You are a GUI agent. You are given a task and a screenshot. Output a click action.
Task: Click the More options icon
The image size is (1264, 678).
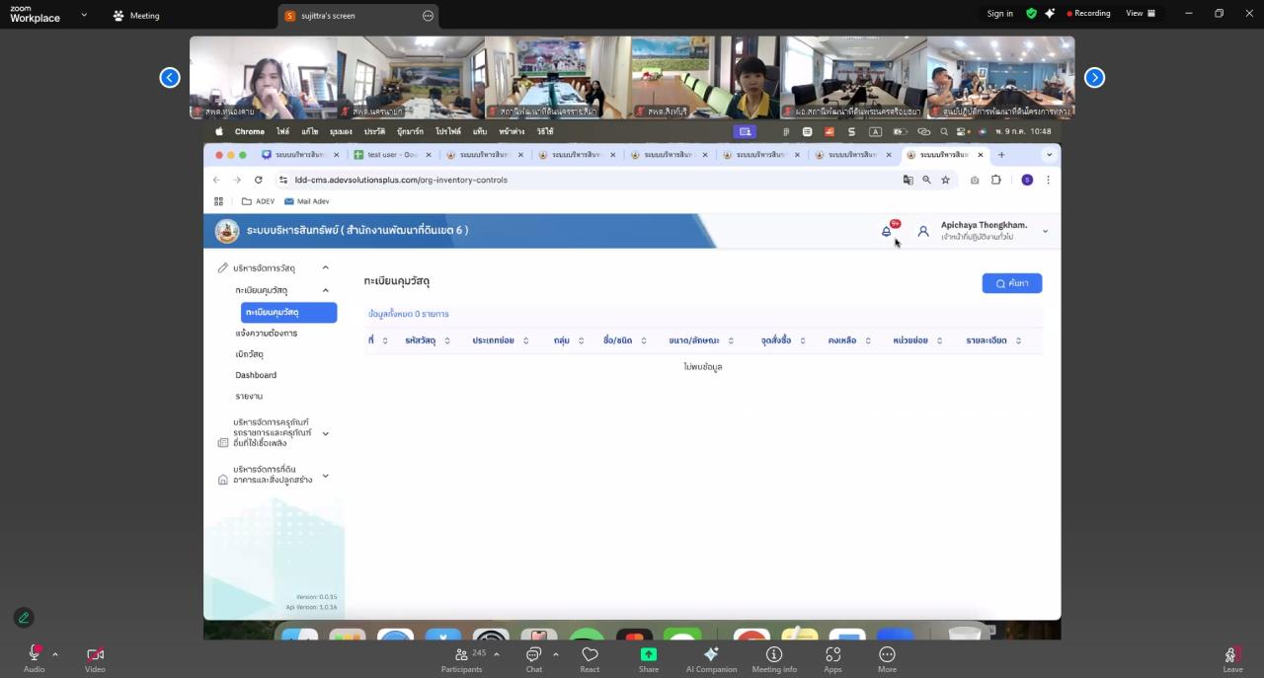point(887,654)
